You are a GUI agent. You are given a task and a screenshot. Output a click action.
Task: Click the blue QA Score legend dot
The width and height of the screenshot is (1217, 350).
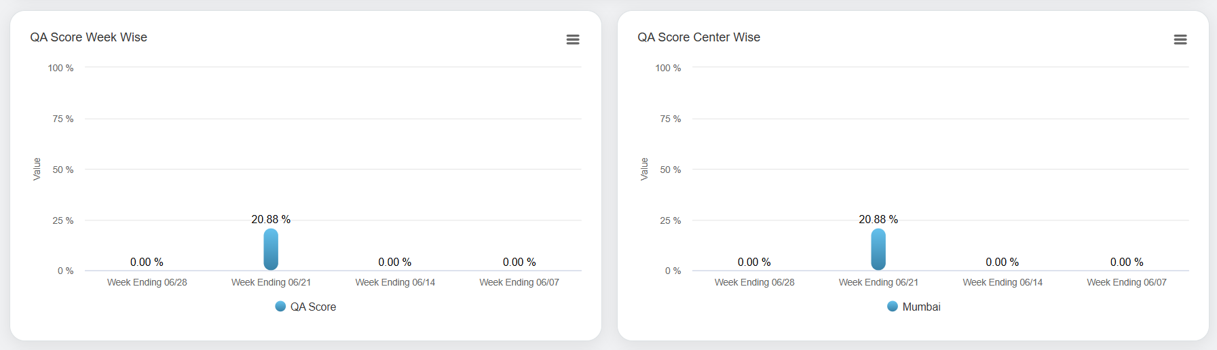(x=280, y=307)
